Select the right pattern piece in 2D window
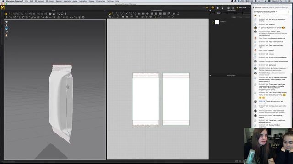This screenshot has height=164, width=293. (176, 99)
